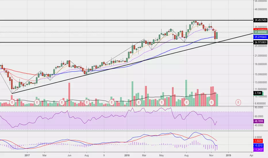268x158 pixels.
Task: Click the earnings E marker just before Jun 2017
Action: [x=62, y=103]
